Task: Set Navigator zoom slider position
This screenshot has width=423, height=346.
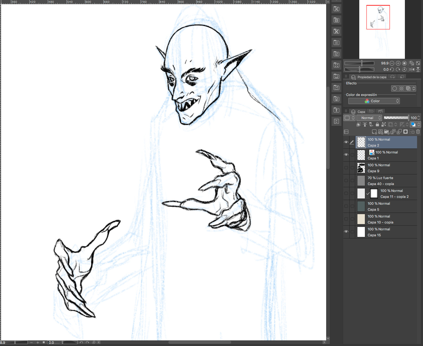Action: (x=359, y=63)
